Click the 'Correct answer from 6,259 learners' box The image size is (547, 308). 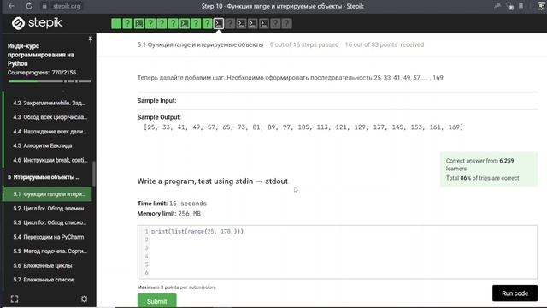point(489,169)
